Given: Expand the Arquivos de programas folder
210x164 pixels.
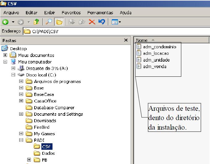Looking at the screenshot, I should click(x=21, y=81).
